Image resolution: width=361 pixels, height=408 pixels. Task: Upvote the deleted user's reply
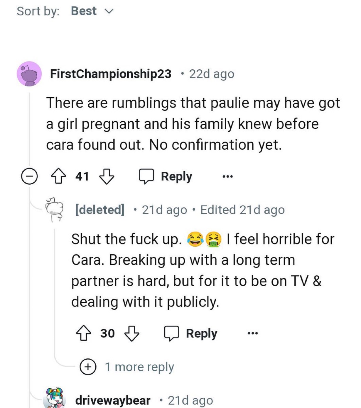pyautogui.click(x=84, y=333)
